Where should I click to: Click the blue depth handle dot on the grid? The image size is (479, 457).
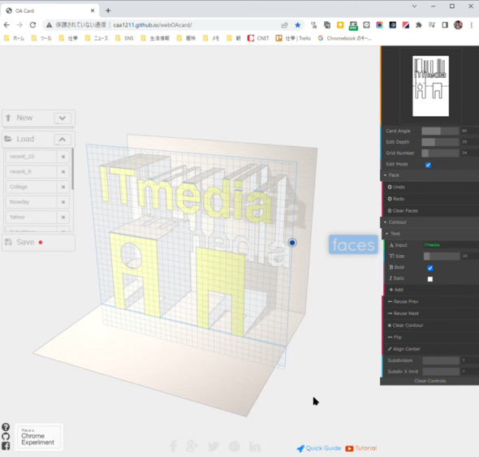pos(292,243)
